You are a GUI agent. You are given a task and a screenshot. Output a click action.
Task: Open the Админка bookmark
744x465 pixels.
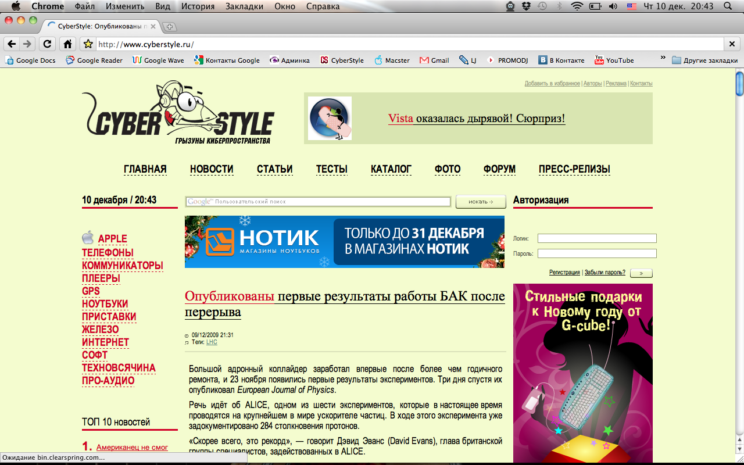click(290, 60)
